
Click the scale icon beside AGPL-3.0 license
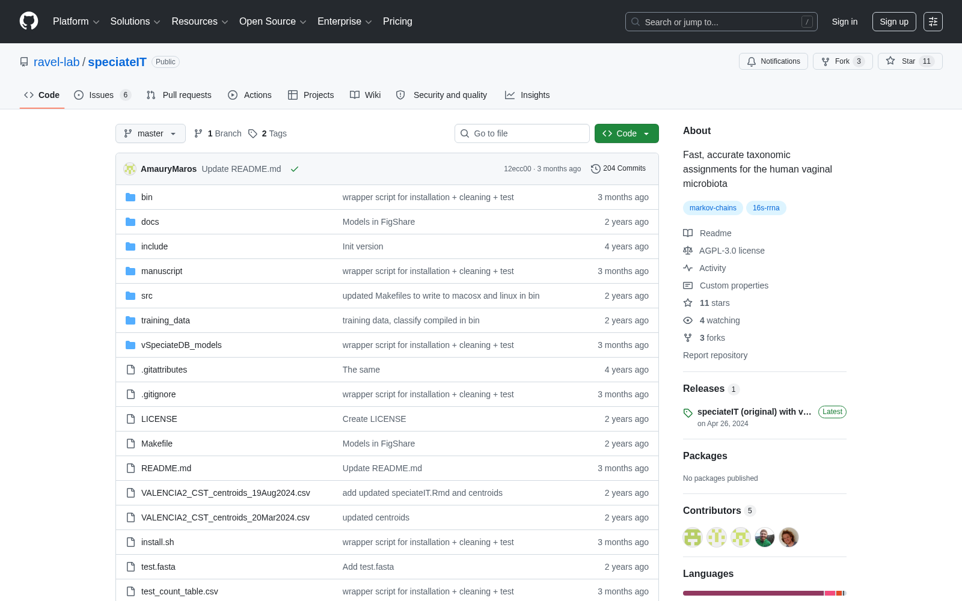click(688, 251)
